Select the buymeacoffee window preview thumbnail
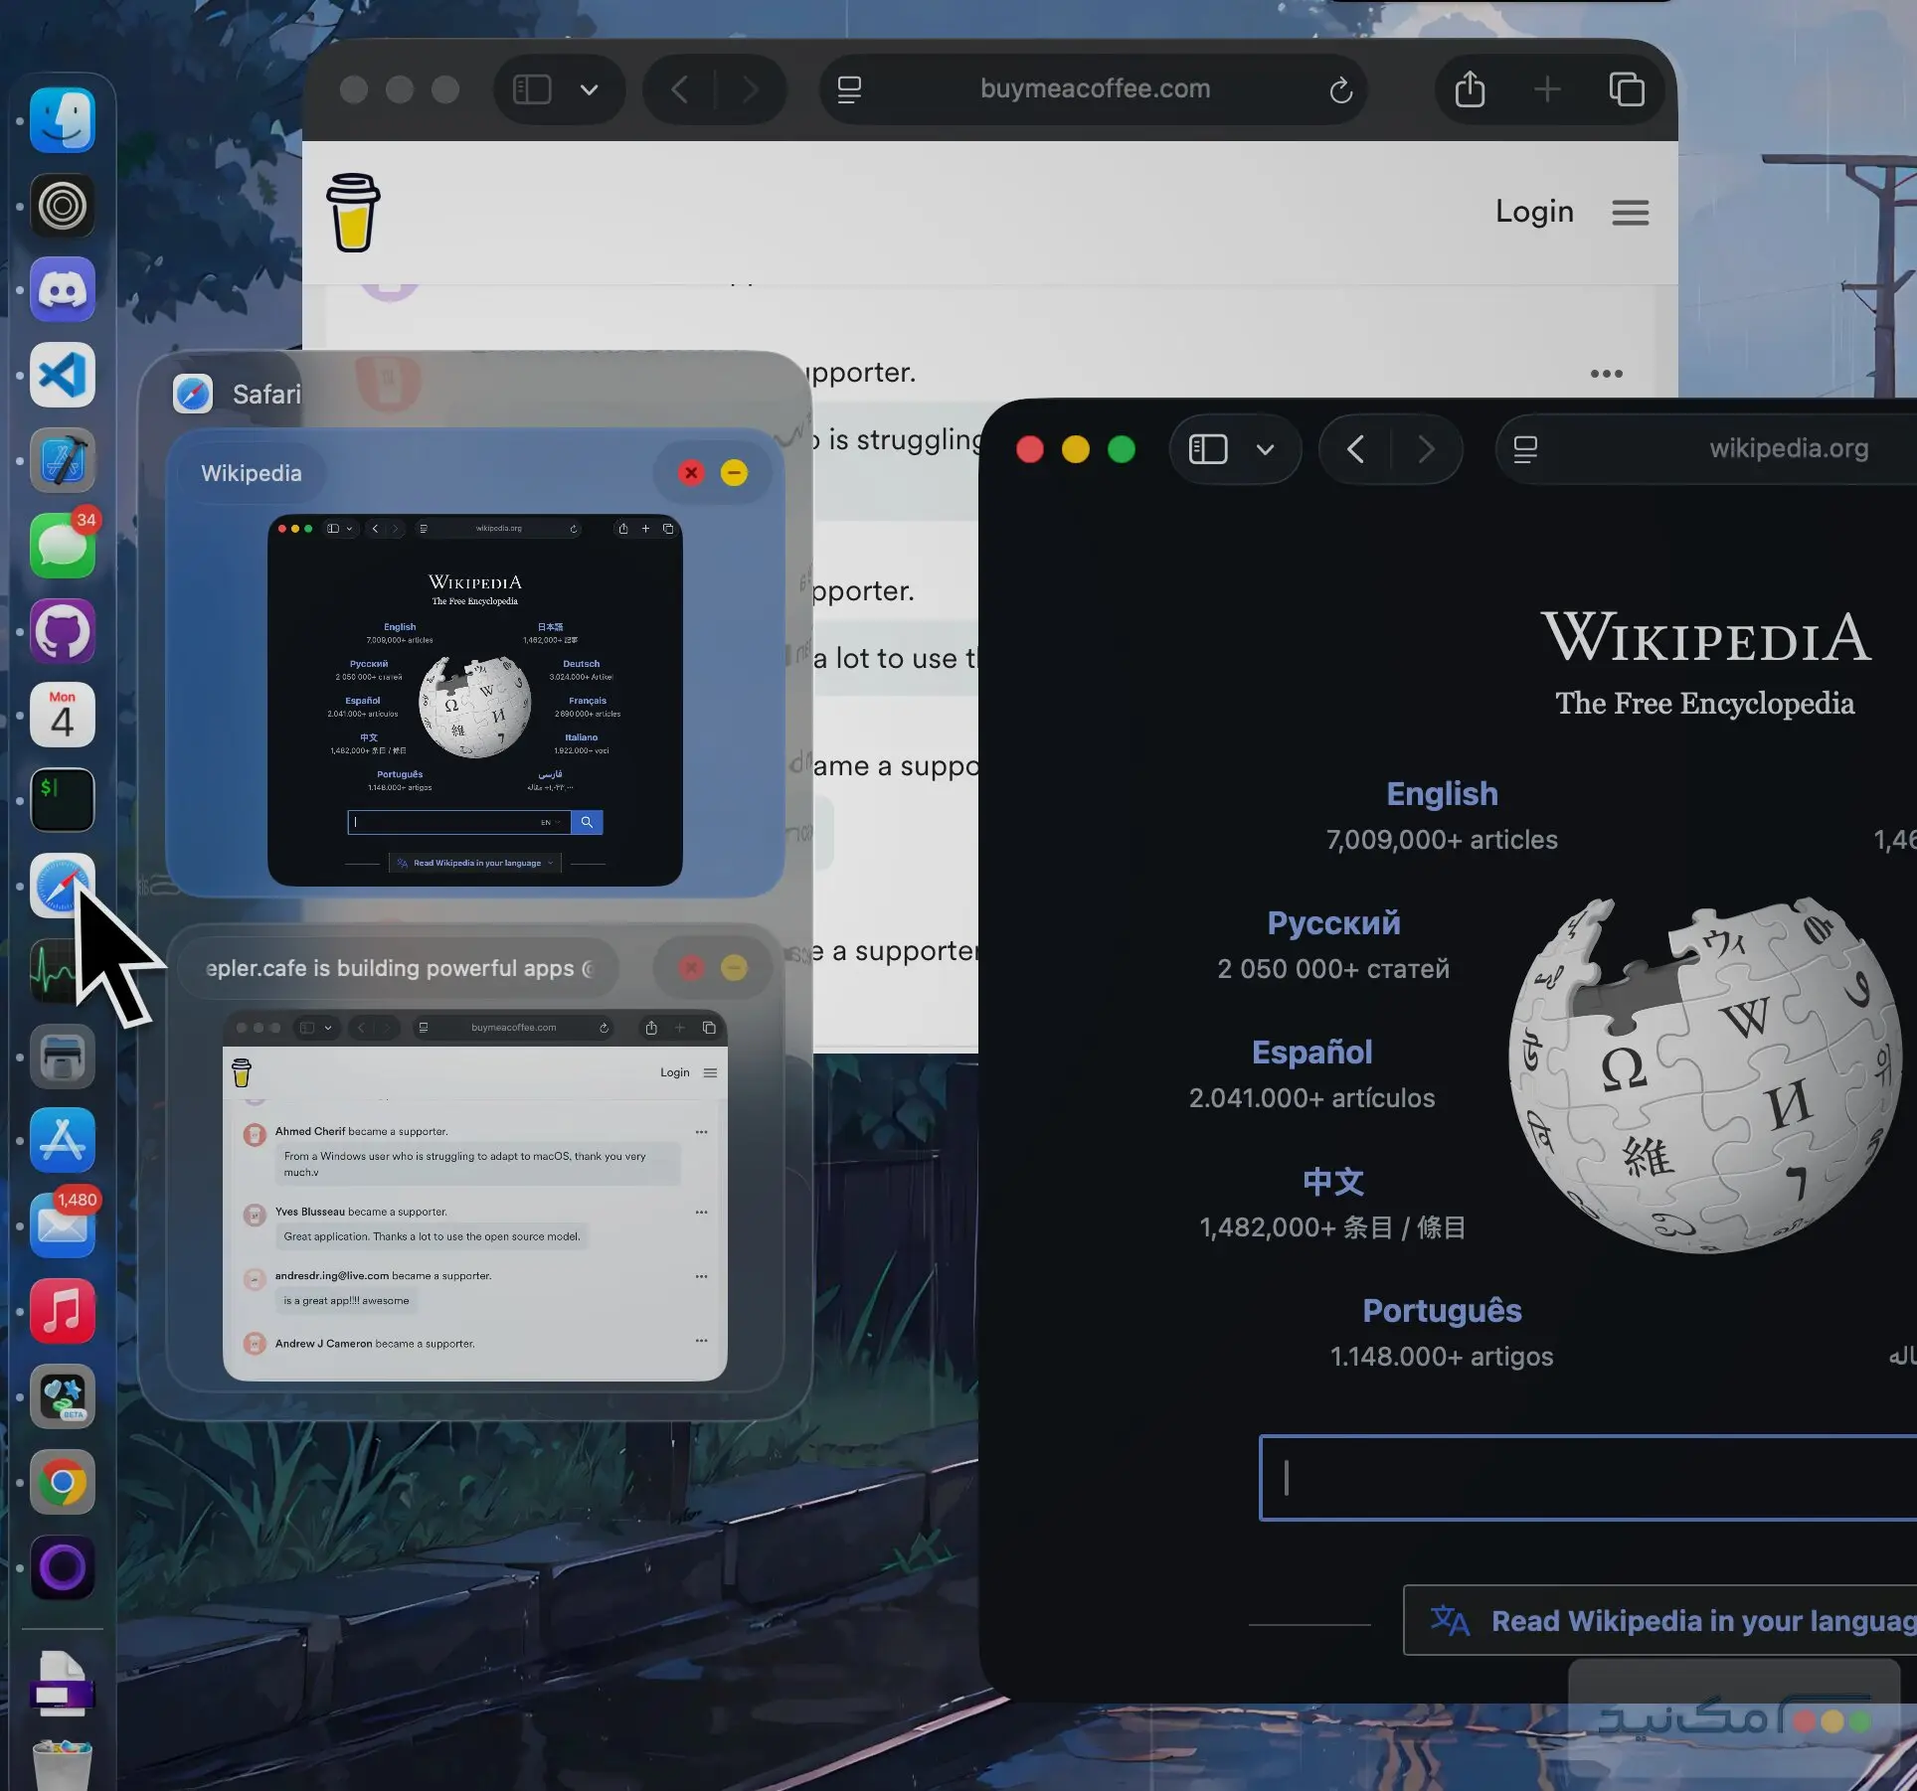1917x1791 pixels. coord(474,1195)
